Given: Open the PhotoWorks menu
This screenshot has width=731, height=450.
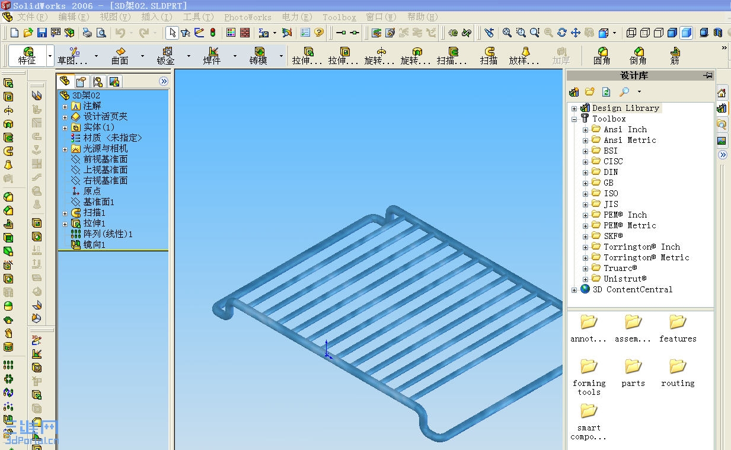Looking at the screenshot, I should (248, 17).
